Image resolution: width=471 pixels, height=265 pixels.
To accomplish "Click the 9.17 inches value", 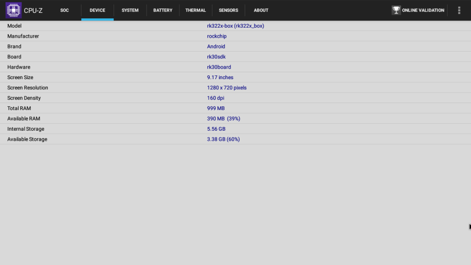I will pos(220,77).
